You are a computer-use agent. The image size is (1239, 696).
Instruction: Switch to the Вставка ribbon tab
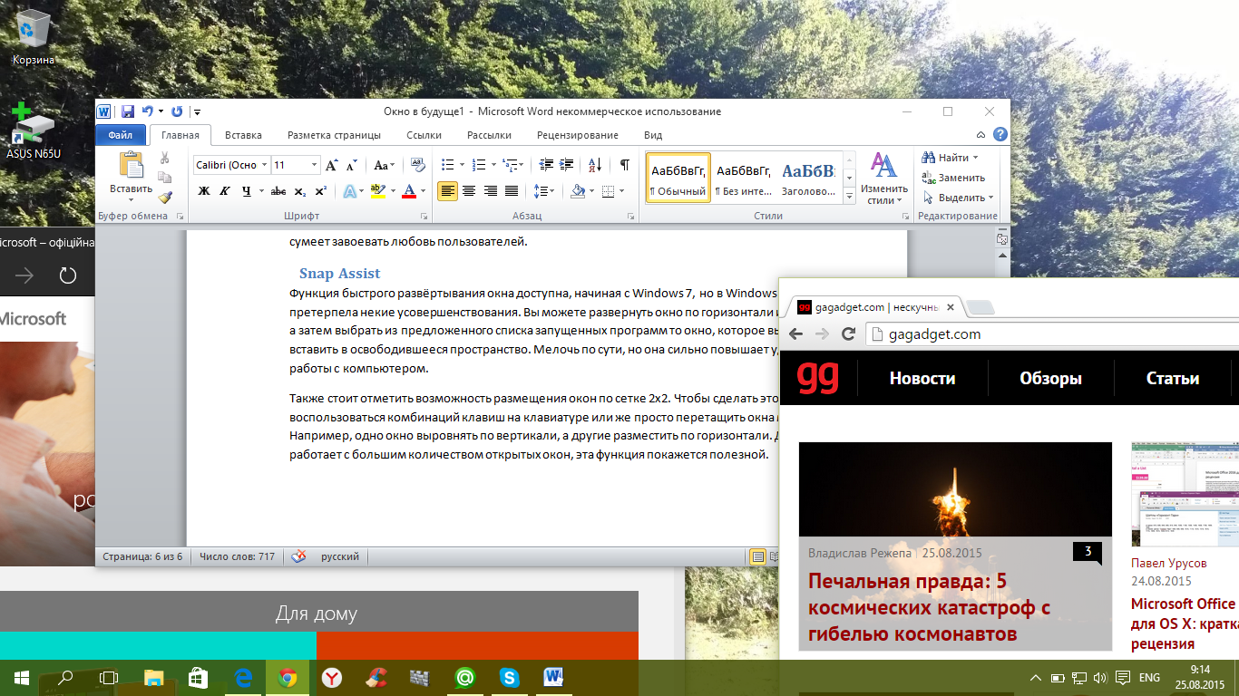(243, 135)
